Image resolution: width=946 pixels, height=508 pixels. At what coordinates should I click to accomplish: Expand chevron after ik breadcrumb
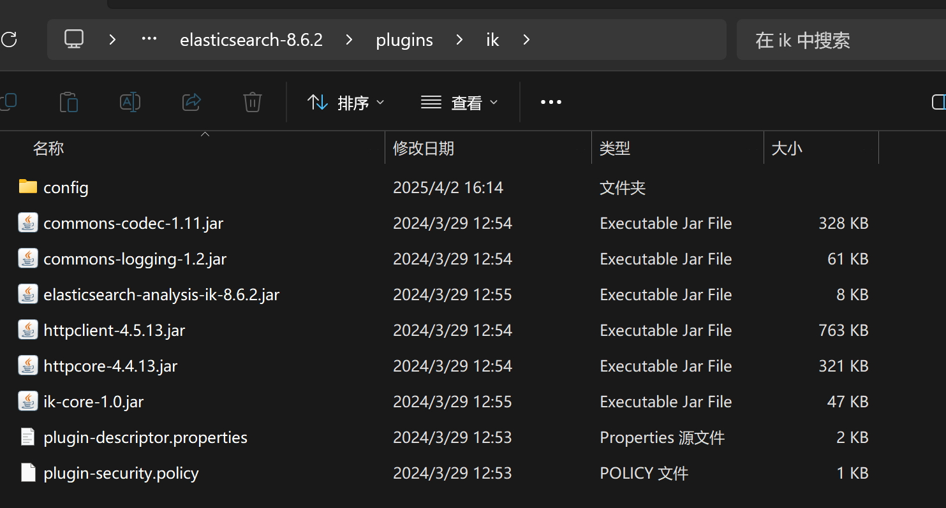tap(526, 40)
